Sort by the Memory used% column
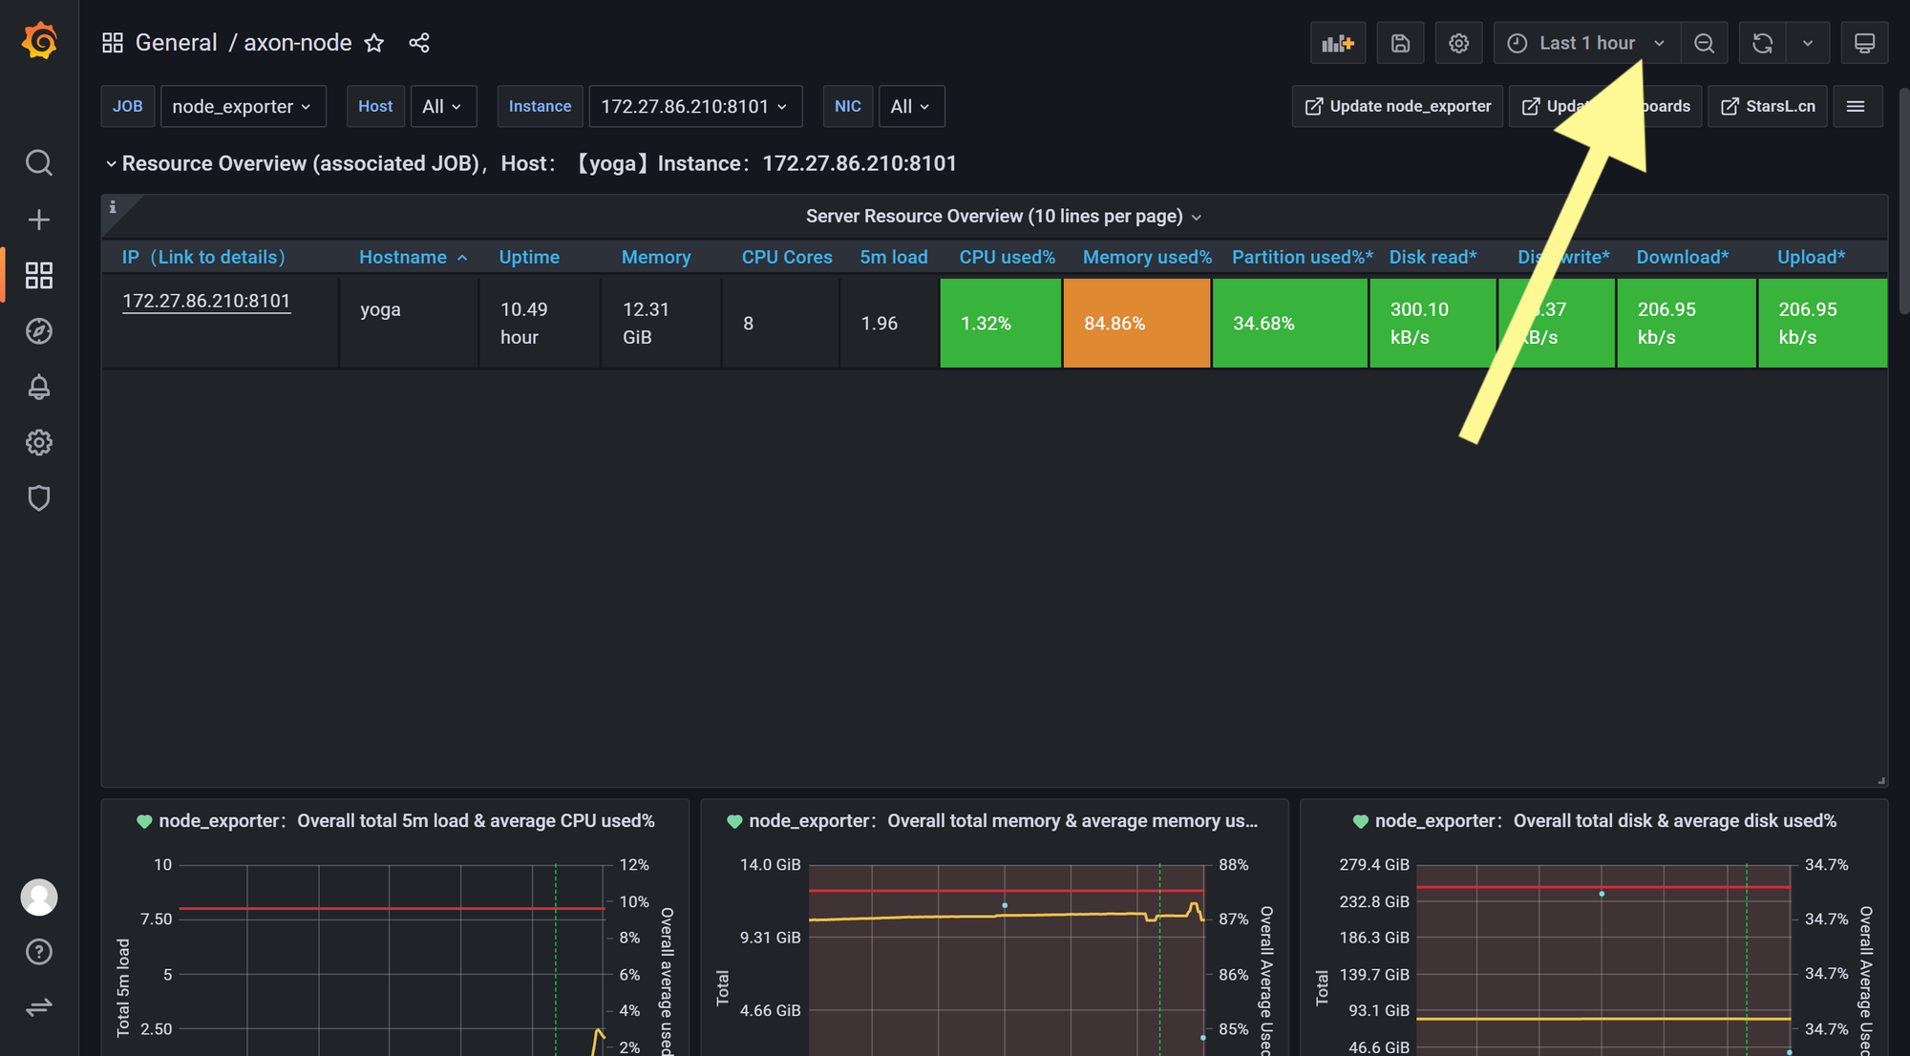This screenshot has width=1910, height=1056. tap(1147, 257)
